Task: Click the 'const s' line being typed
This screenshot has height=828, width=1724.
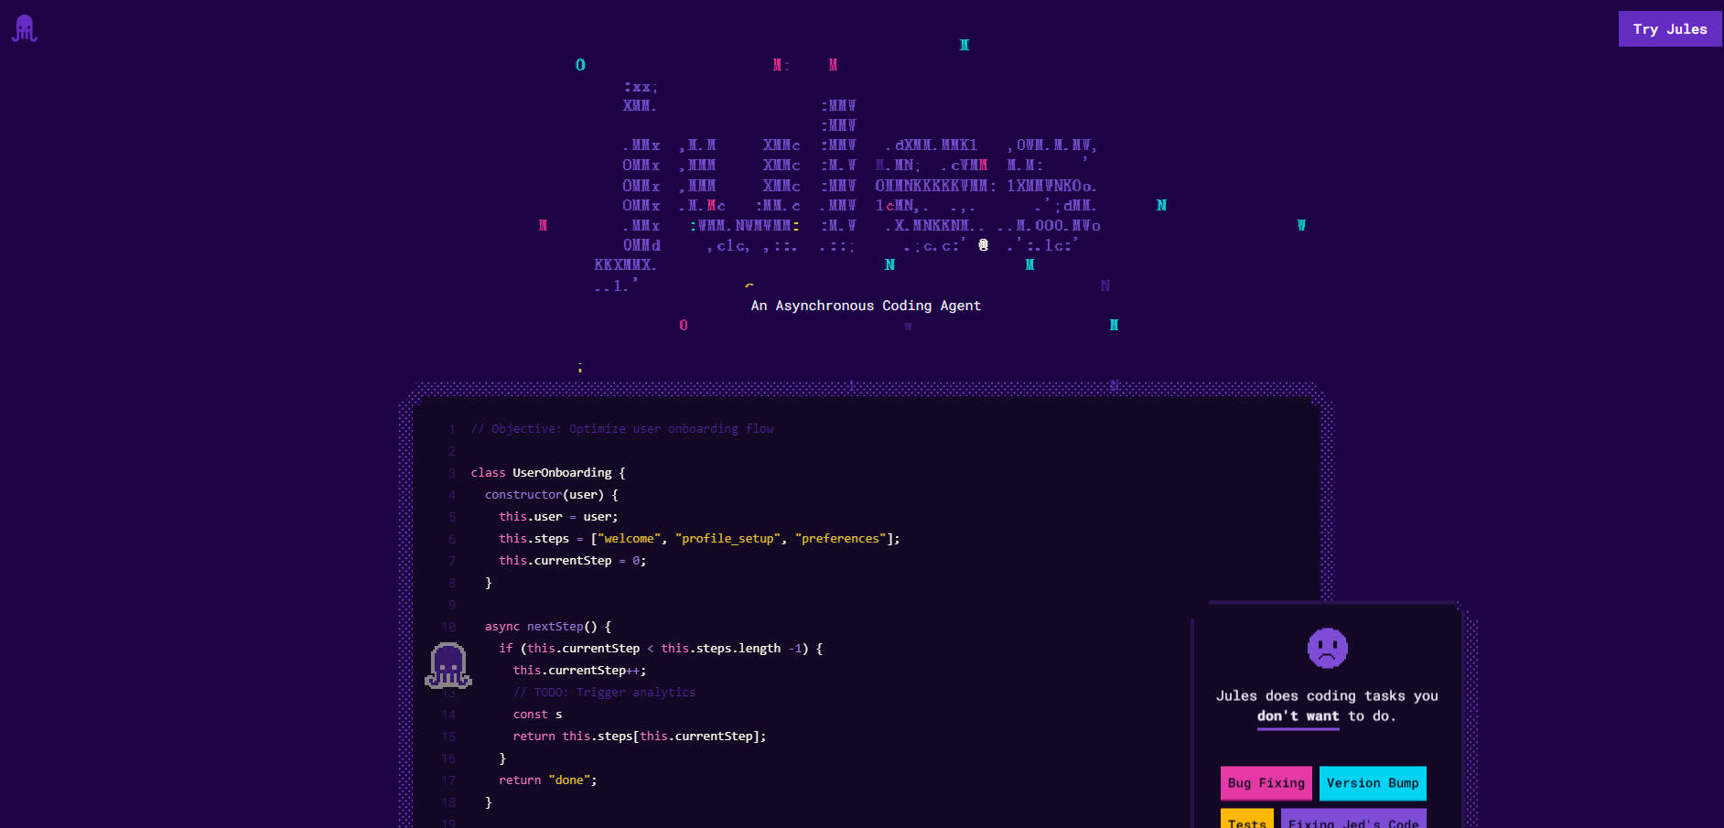Action: pyautogui.click(x=537, y=715)
